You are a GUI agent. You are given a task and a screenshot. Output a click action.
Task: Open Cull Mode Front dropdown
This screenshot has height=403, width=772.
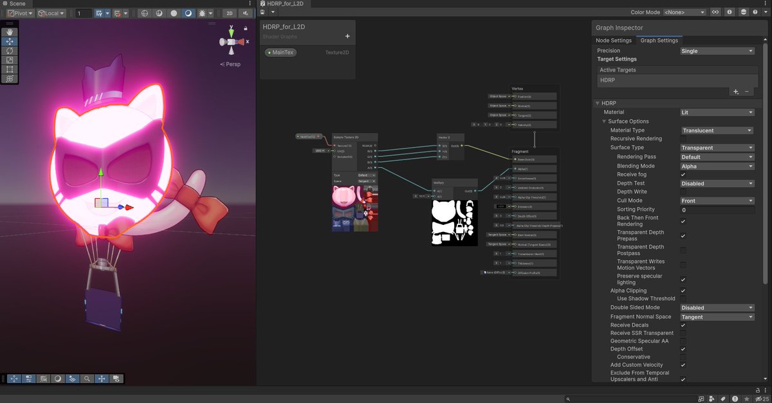coord(717,201)
